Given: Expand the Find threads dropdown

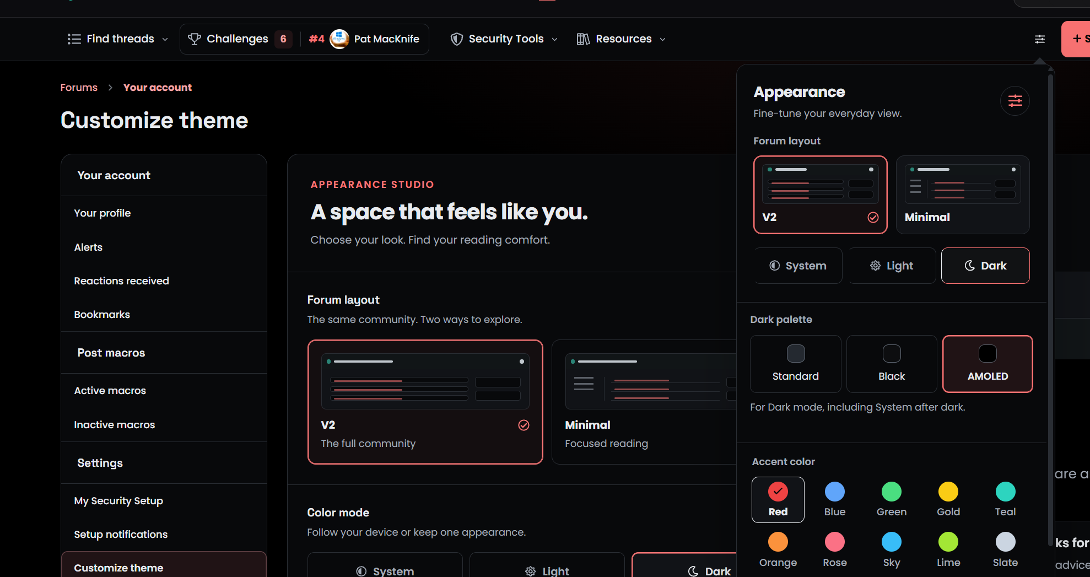Looking at the screenshot, I should click(165, 39).
